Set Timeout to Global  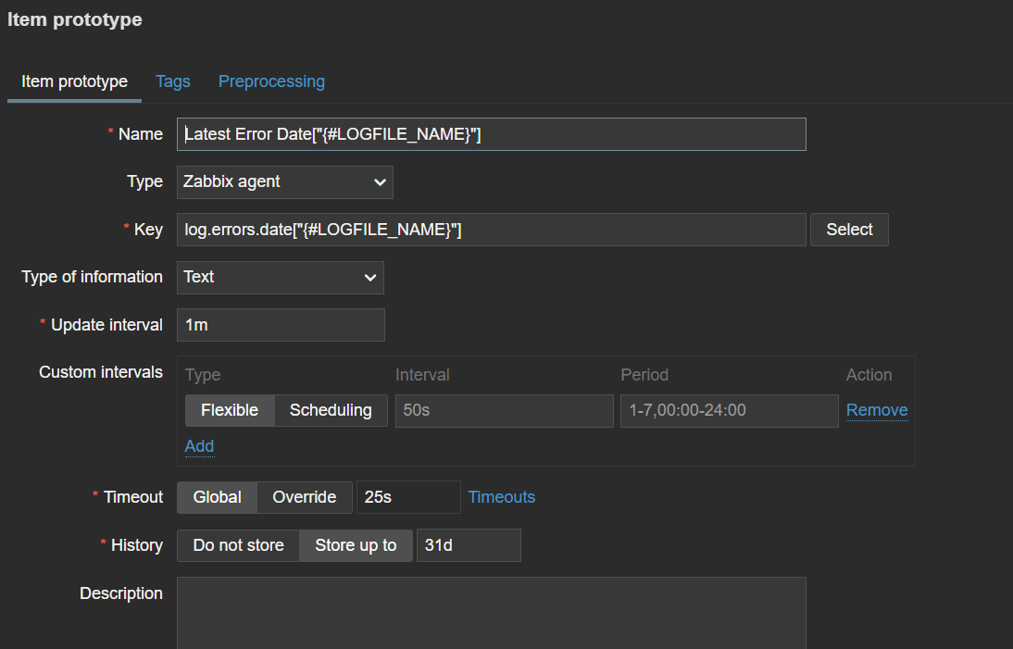(x=217, y=497)
